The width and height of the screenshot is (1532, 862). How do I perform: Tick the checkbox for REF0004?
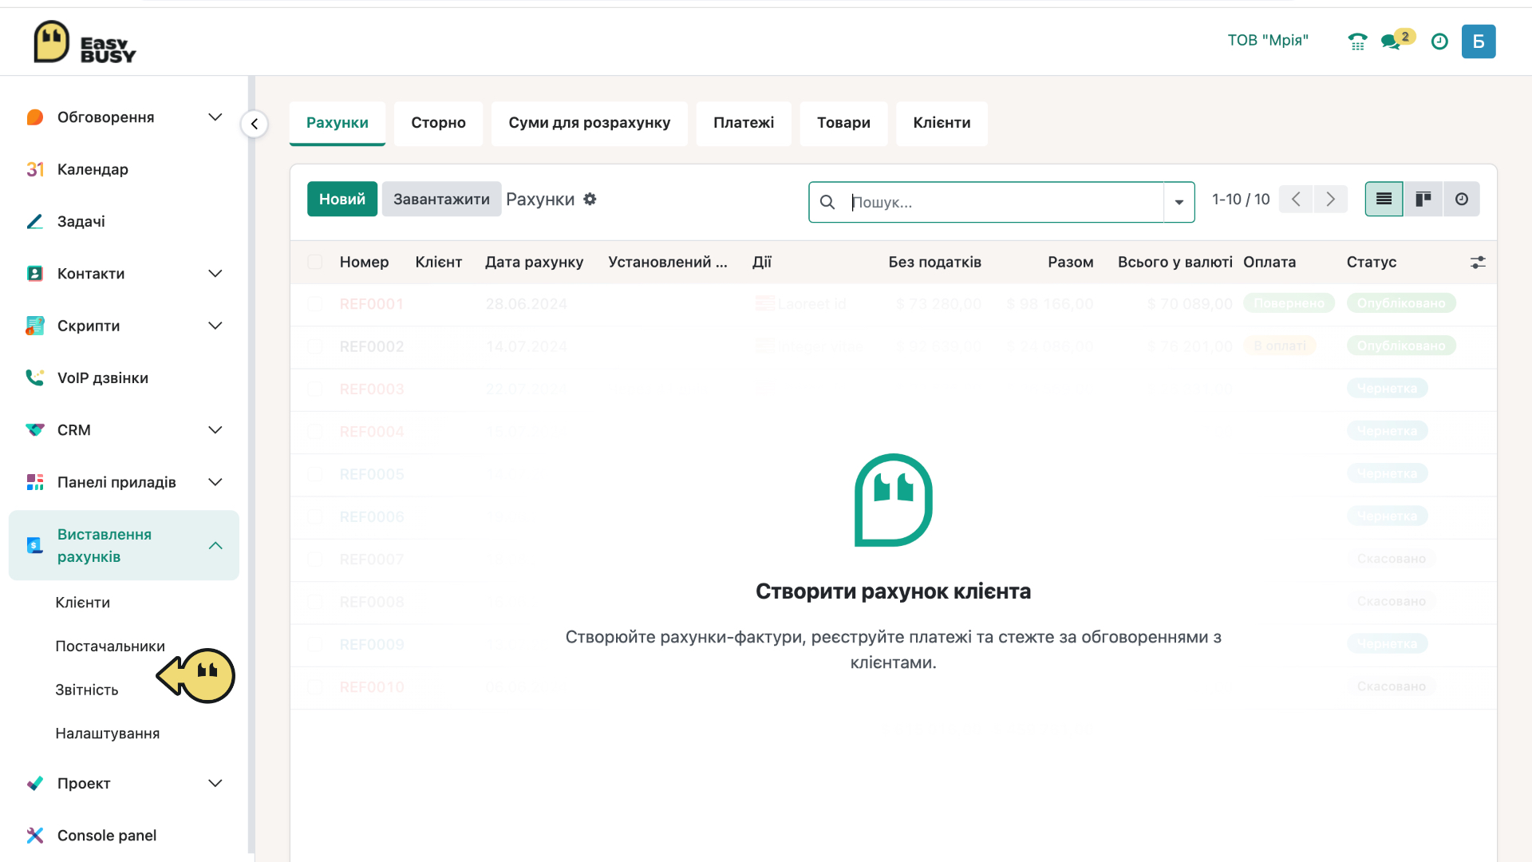pos(315,432)
